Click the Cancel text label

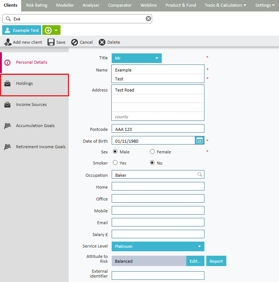(86, 42)
